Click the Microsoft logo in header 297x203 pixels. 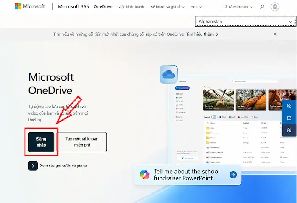[x=30, y=7]
